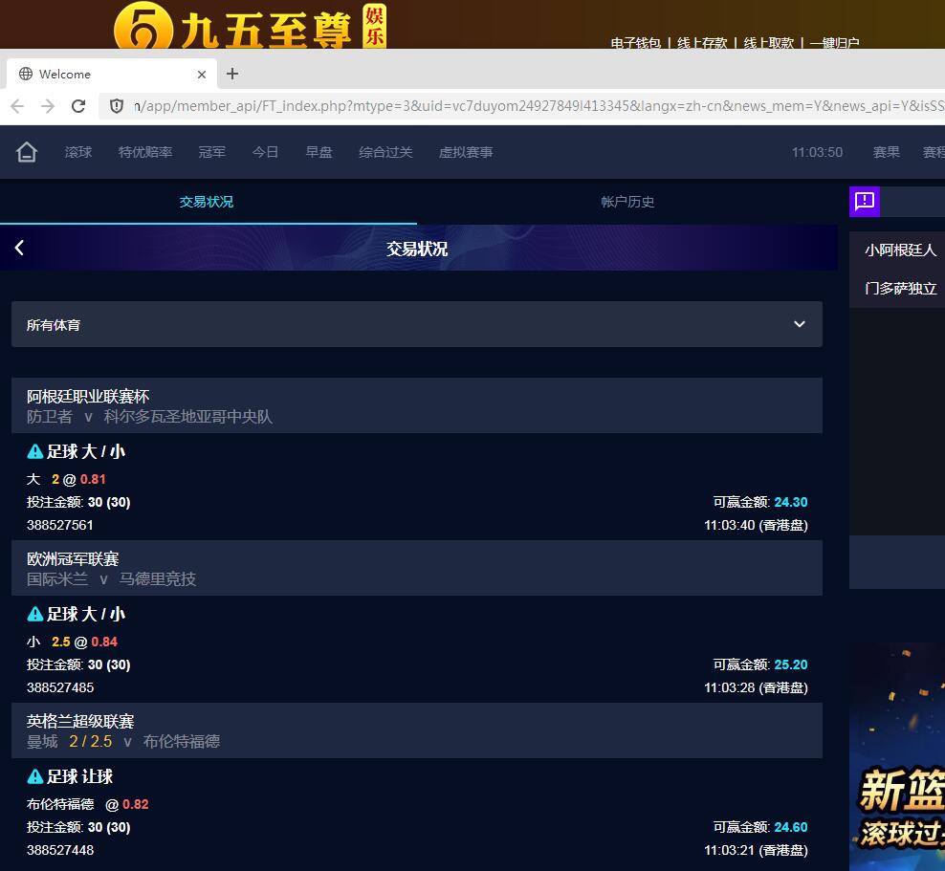Click the clock showing 11:03:50
The width and height of the screenshot is (945, 871).
(817, 152)
